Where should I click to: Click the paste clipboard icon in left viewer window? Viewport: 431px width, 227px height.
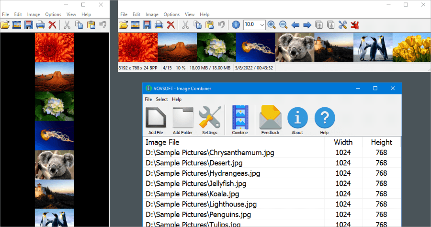(91, 25)
